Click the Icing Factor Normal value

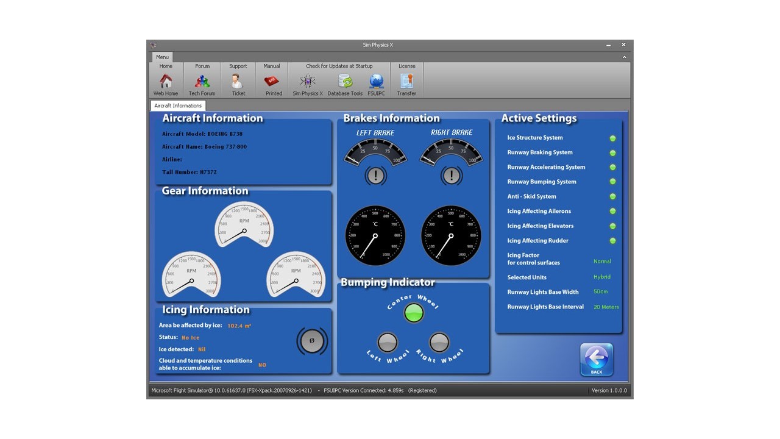[x=602, y=262]
